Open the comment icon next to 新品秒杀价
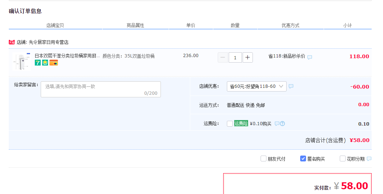 coord(310,57)
